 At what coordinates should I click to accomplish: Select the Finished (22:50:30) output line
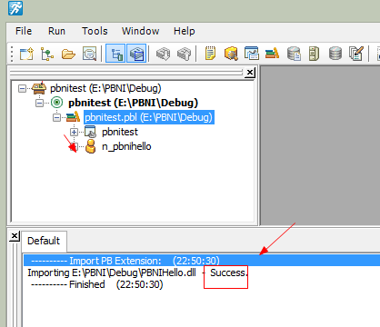click(202, 284)
